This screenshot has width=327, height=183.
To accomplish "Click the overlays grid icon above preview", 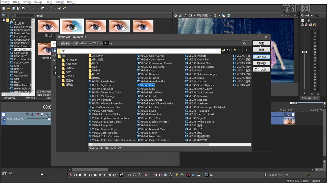I will coord(215,16).
